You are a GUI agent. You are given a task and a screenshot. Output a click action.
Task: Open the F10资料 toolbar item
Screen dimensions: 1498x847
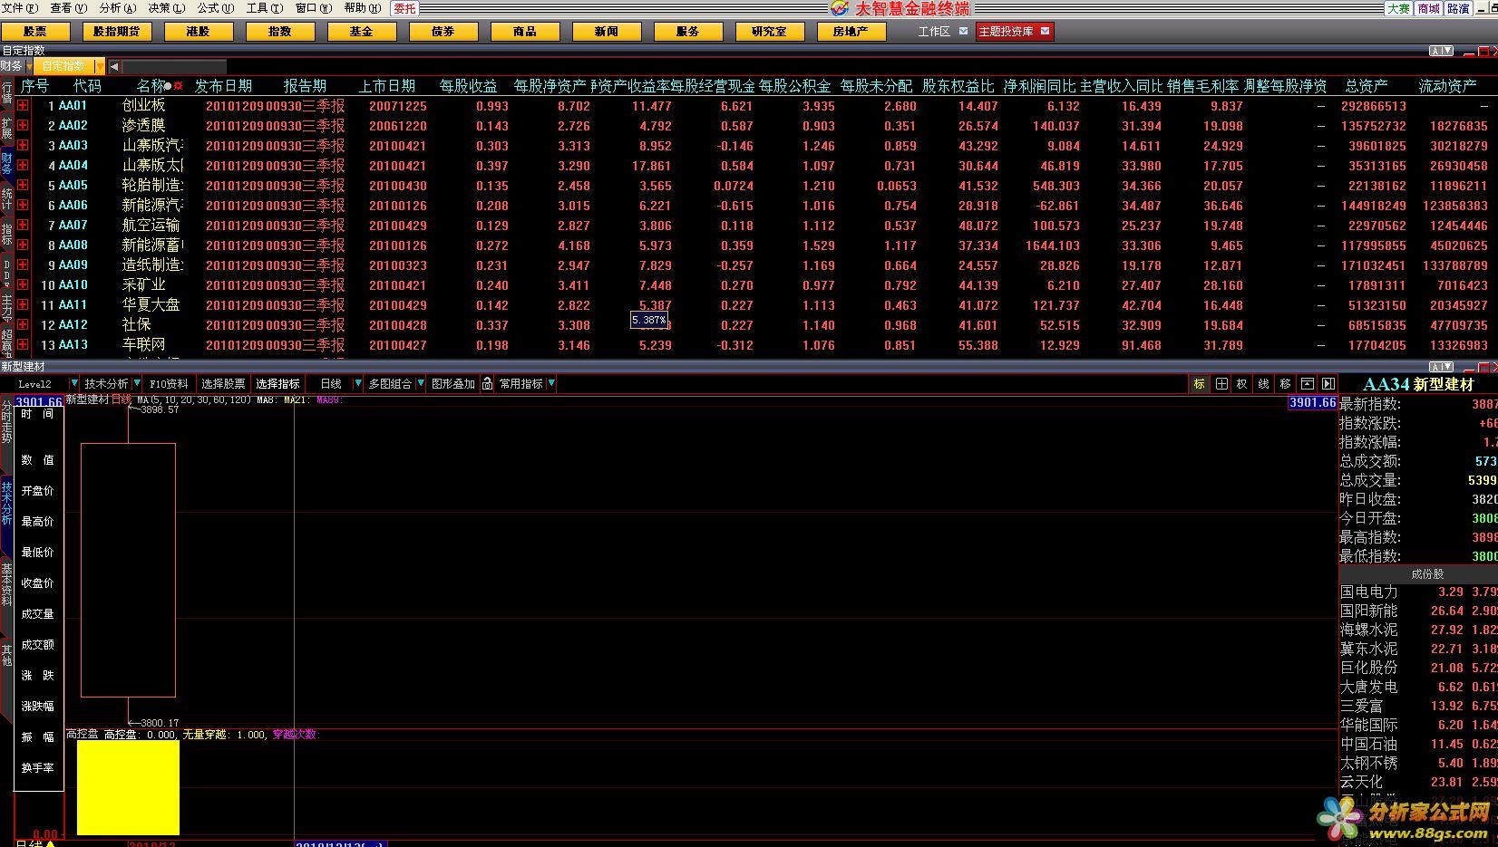click(x=169, y=384)
